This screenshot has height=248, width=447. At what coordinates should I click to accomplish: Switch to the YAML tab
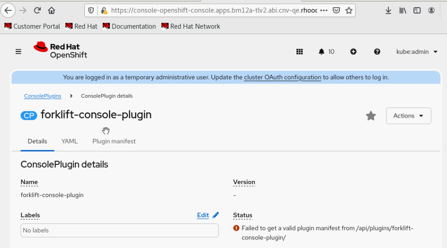pyautogui.click(x=70, y=141)
